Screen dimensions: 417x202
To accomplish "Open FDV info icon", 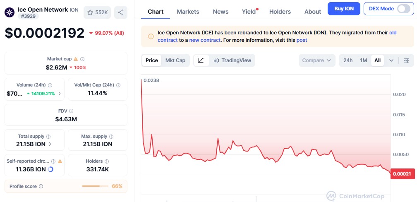I will tap(71, 111).
